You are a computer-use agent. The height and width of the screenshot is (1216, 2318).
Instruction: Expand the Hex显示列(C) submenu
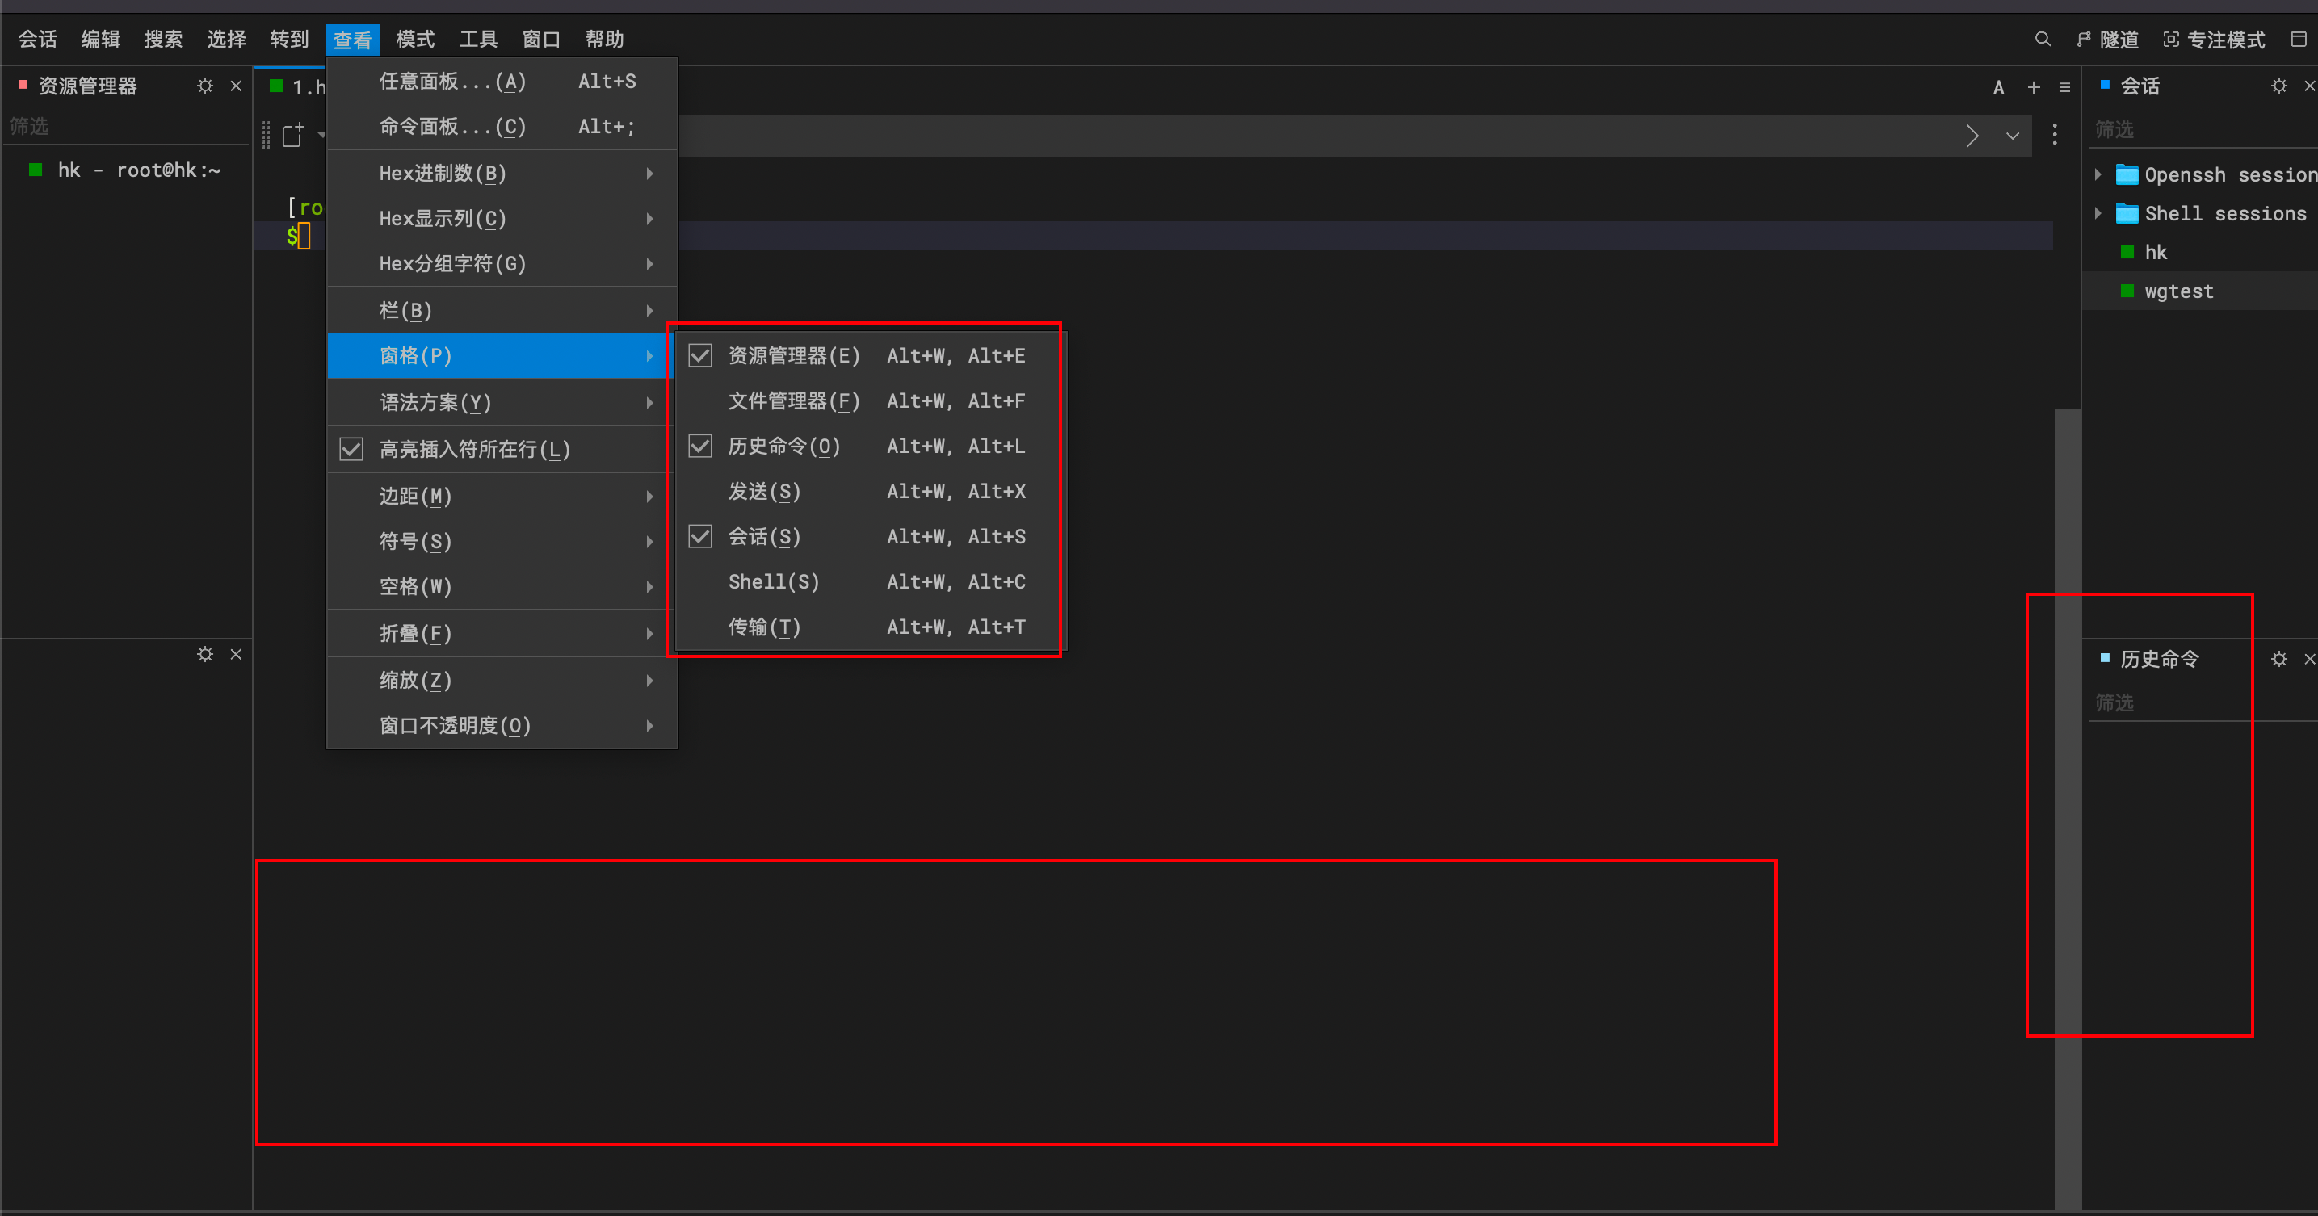coord(502,219)
